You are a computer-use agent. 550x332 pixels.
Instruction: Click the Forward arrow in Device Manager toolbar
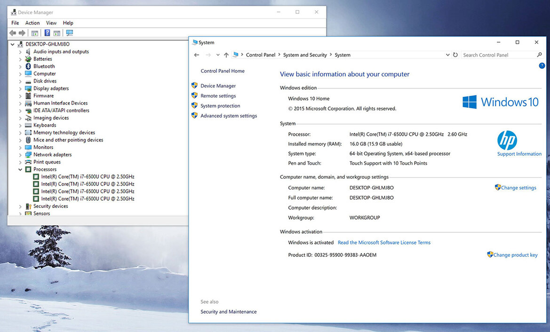(x=22, y=33)
